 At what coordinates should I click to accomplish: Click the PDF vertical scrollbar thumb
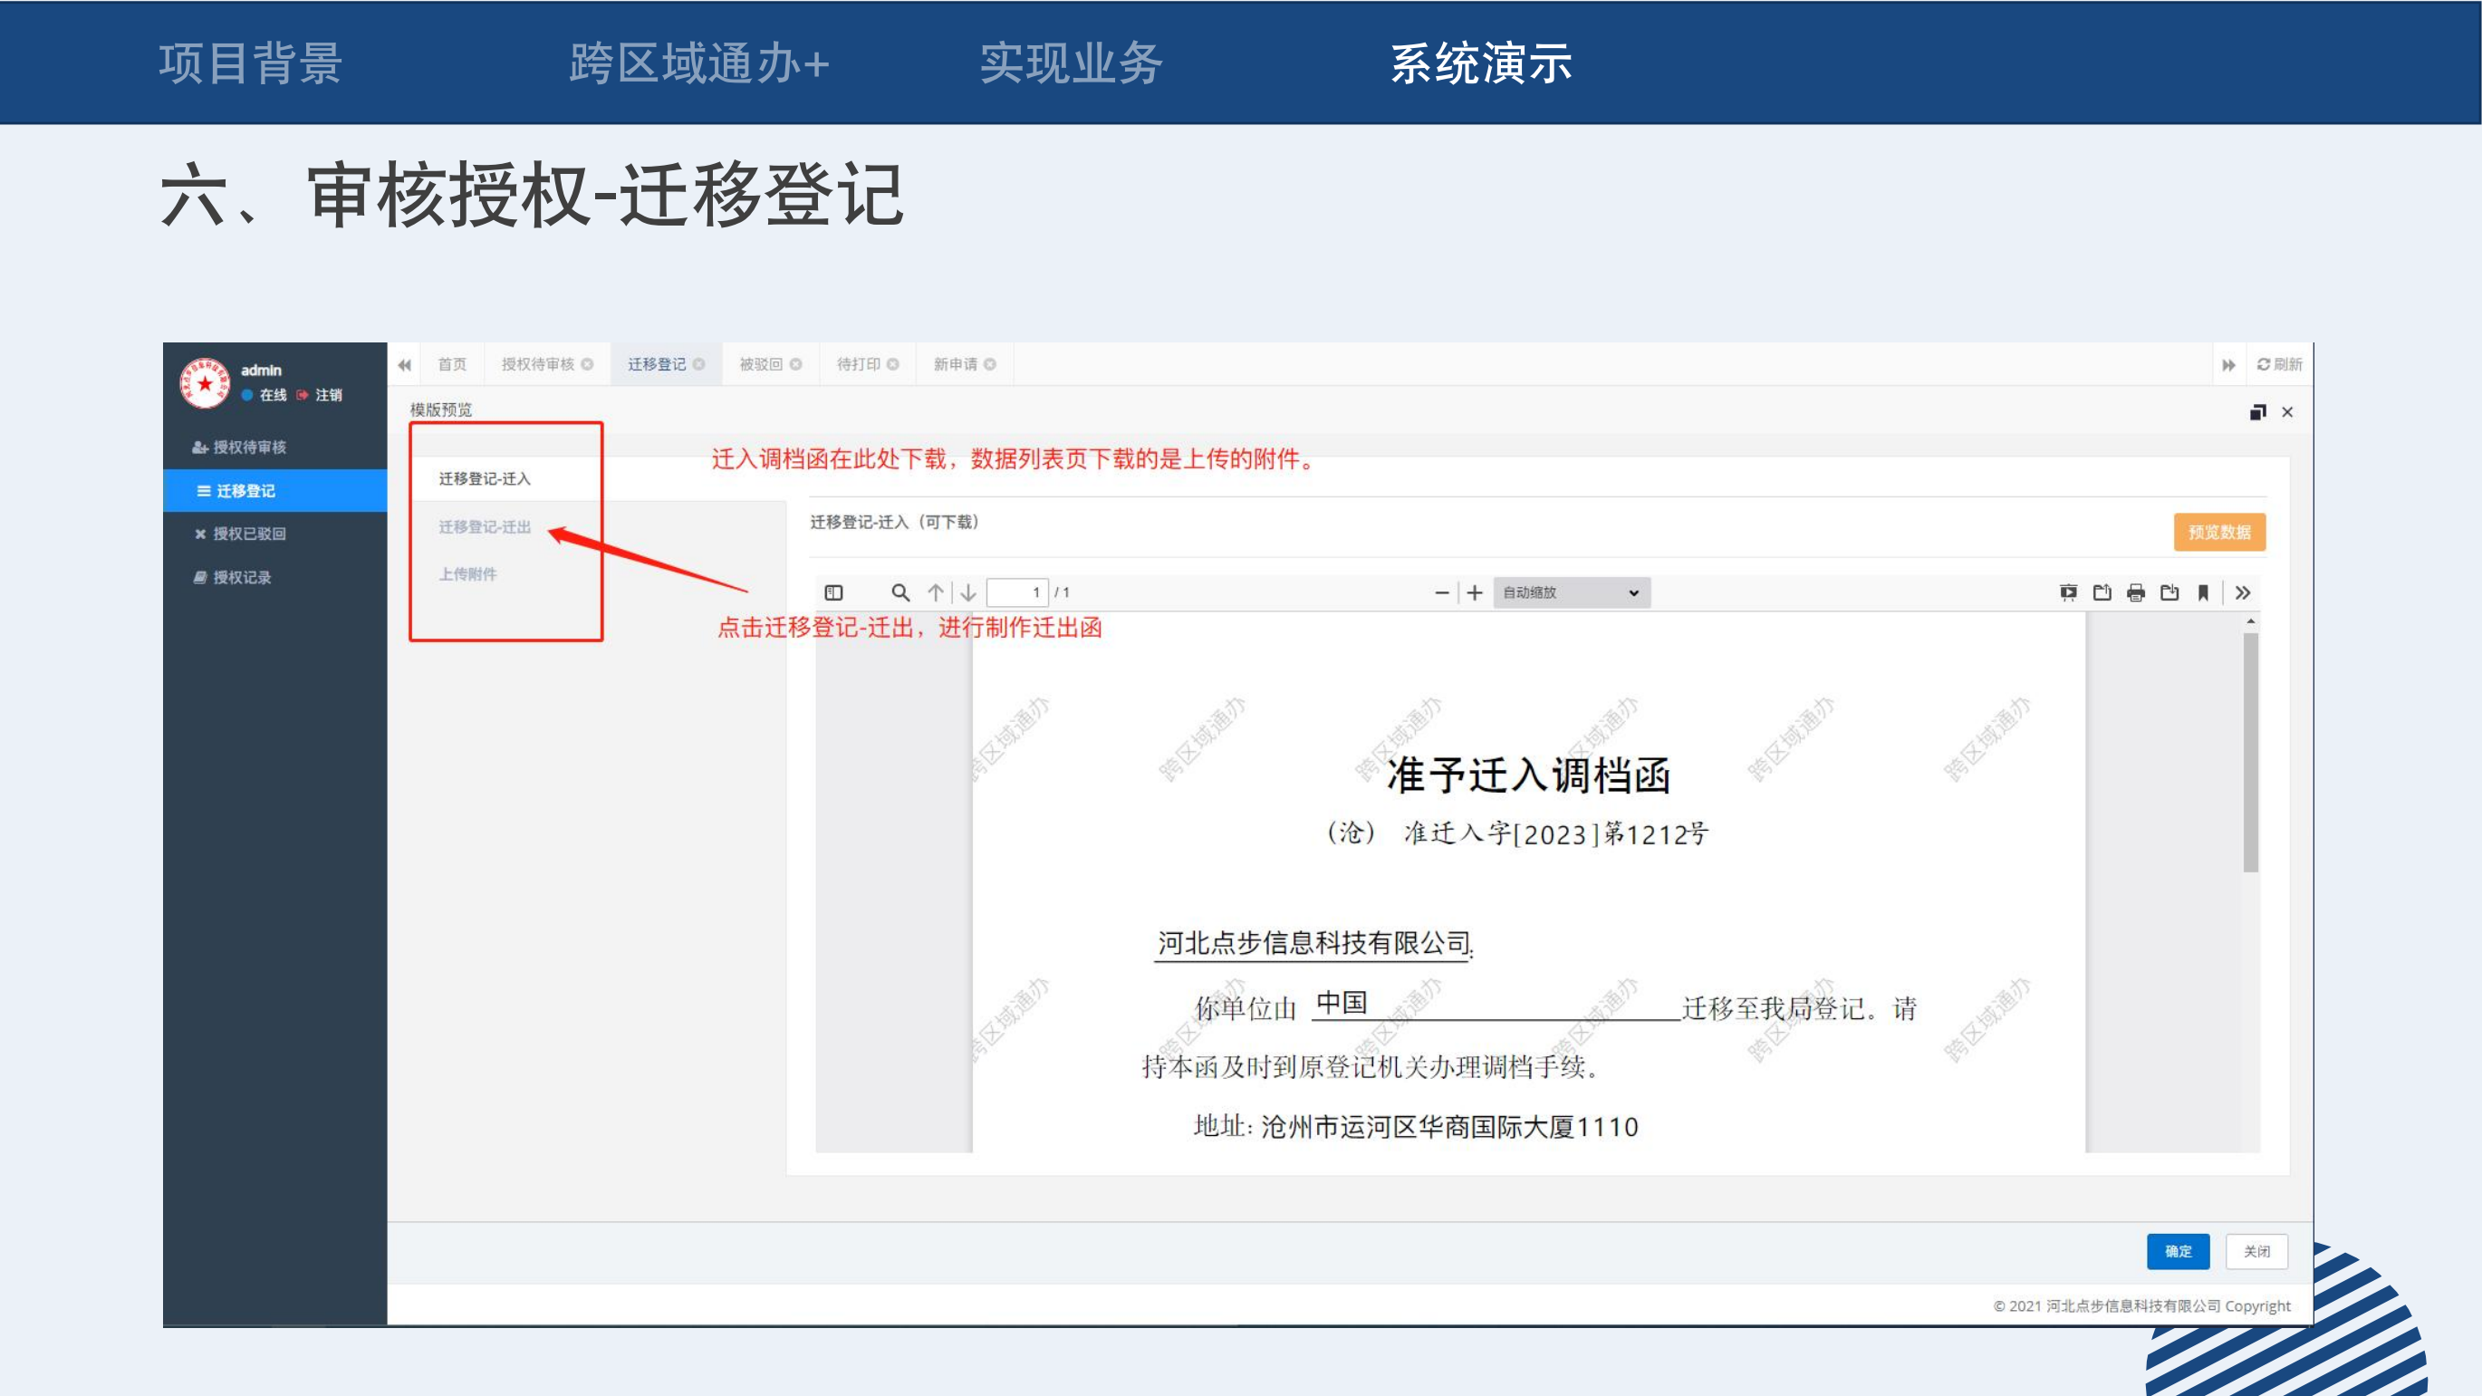[x=2251, y=752]
